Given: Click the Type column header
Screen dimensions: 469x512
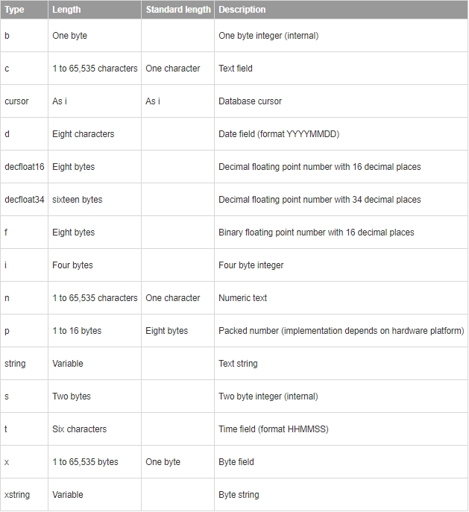Looking at the screenshot, I should pyautogui.click(x=14, y=10).
